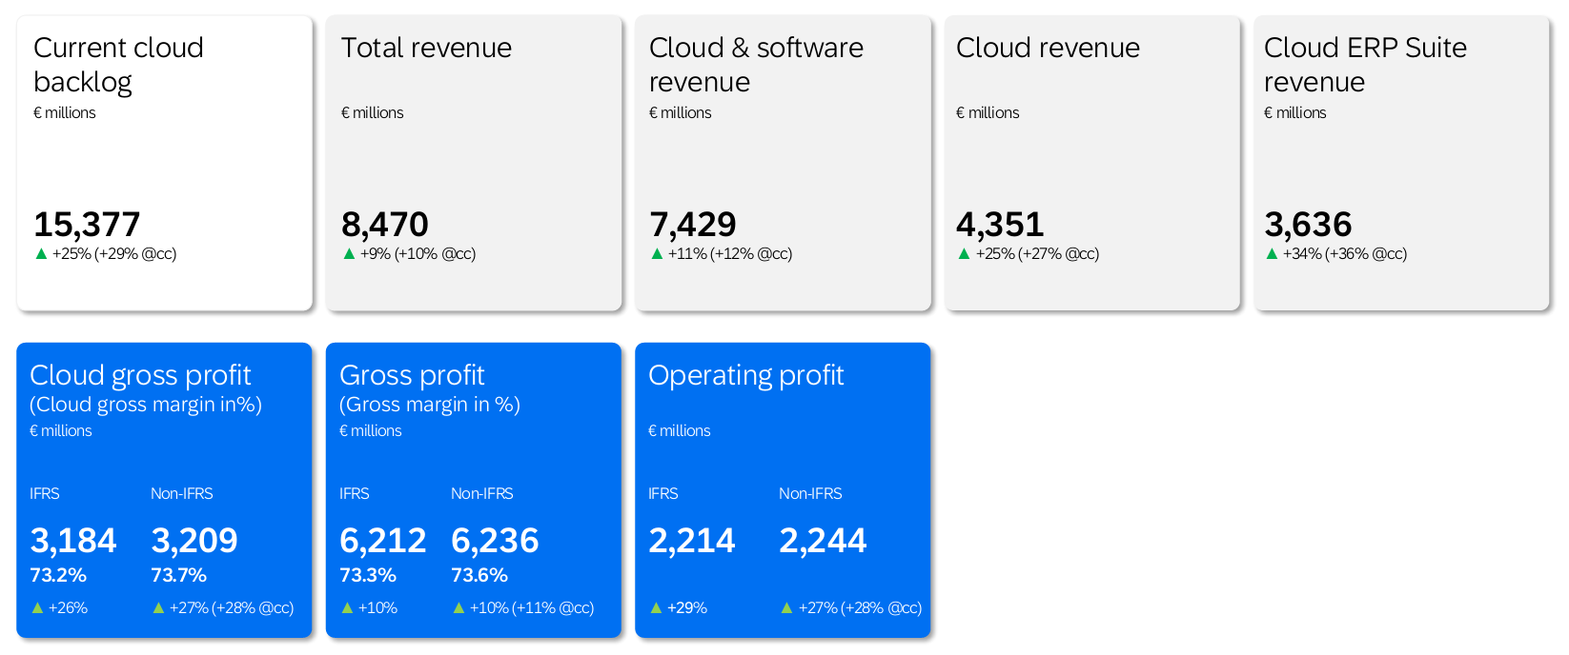
Task: Click the up-arrow beside Operating profit +29%
Action: point(656,608)
